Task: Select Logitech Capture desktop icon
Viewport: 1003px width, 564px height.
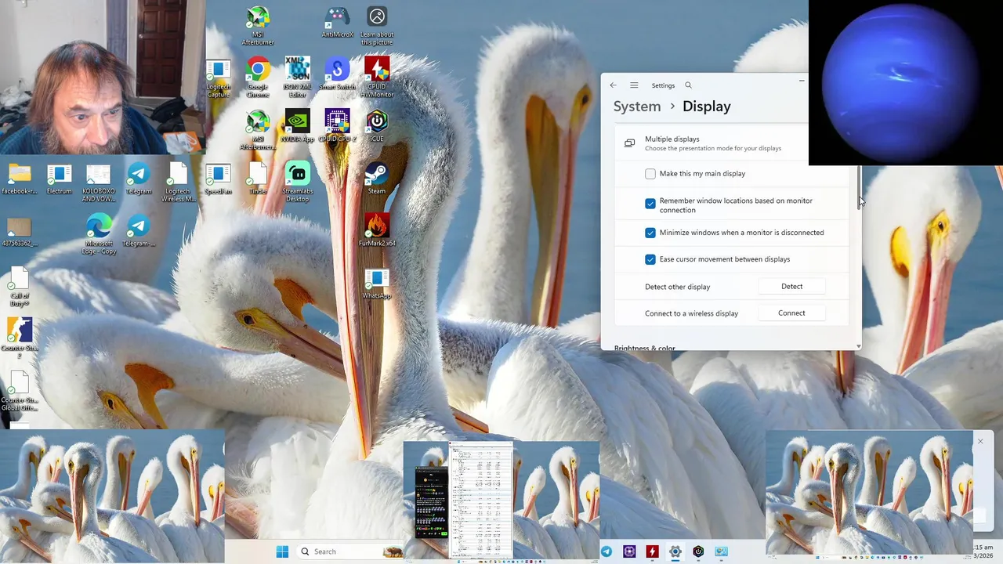Action: (218, 78)
